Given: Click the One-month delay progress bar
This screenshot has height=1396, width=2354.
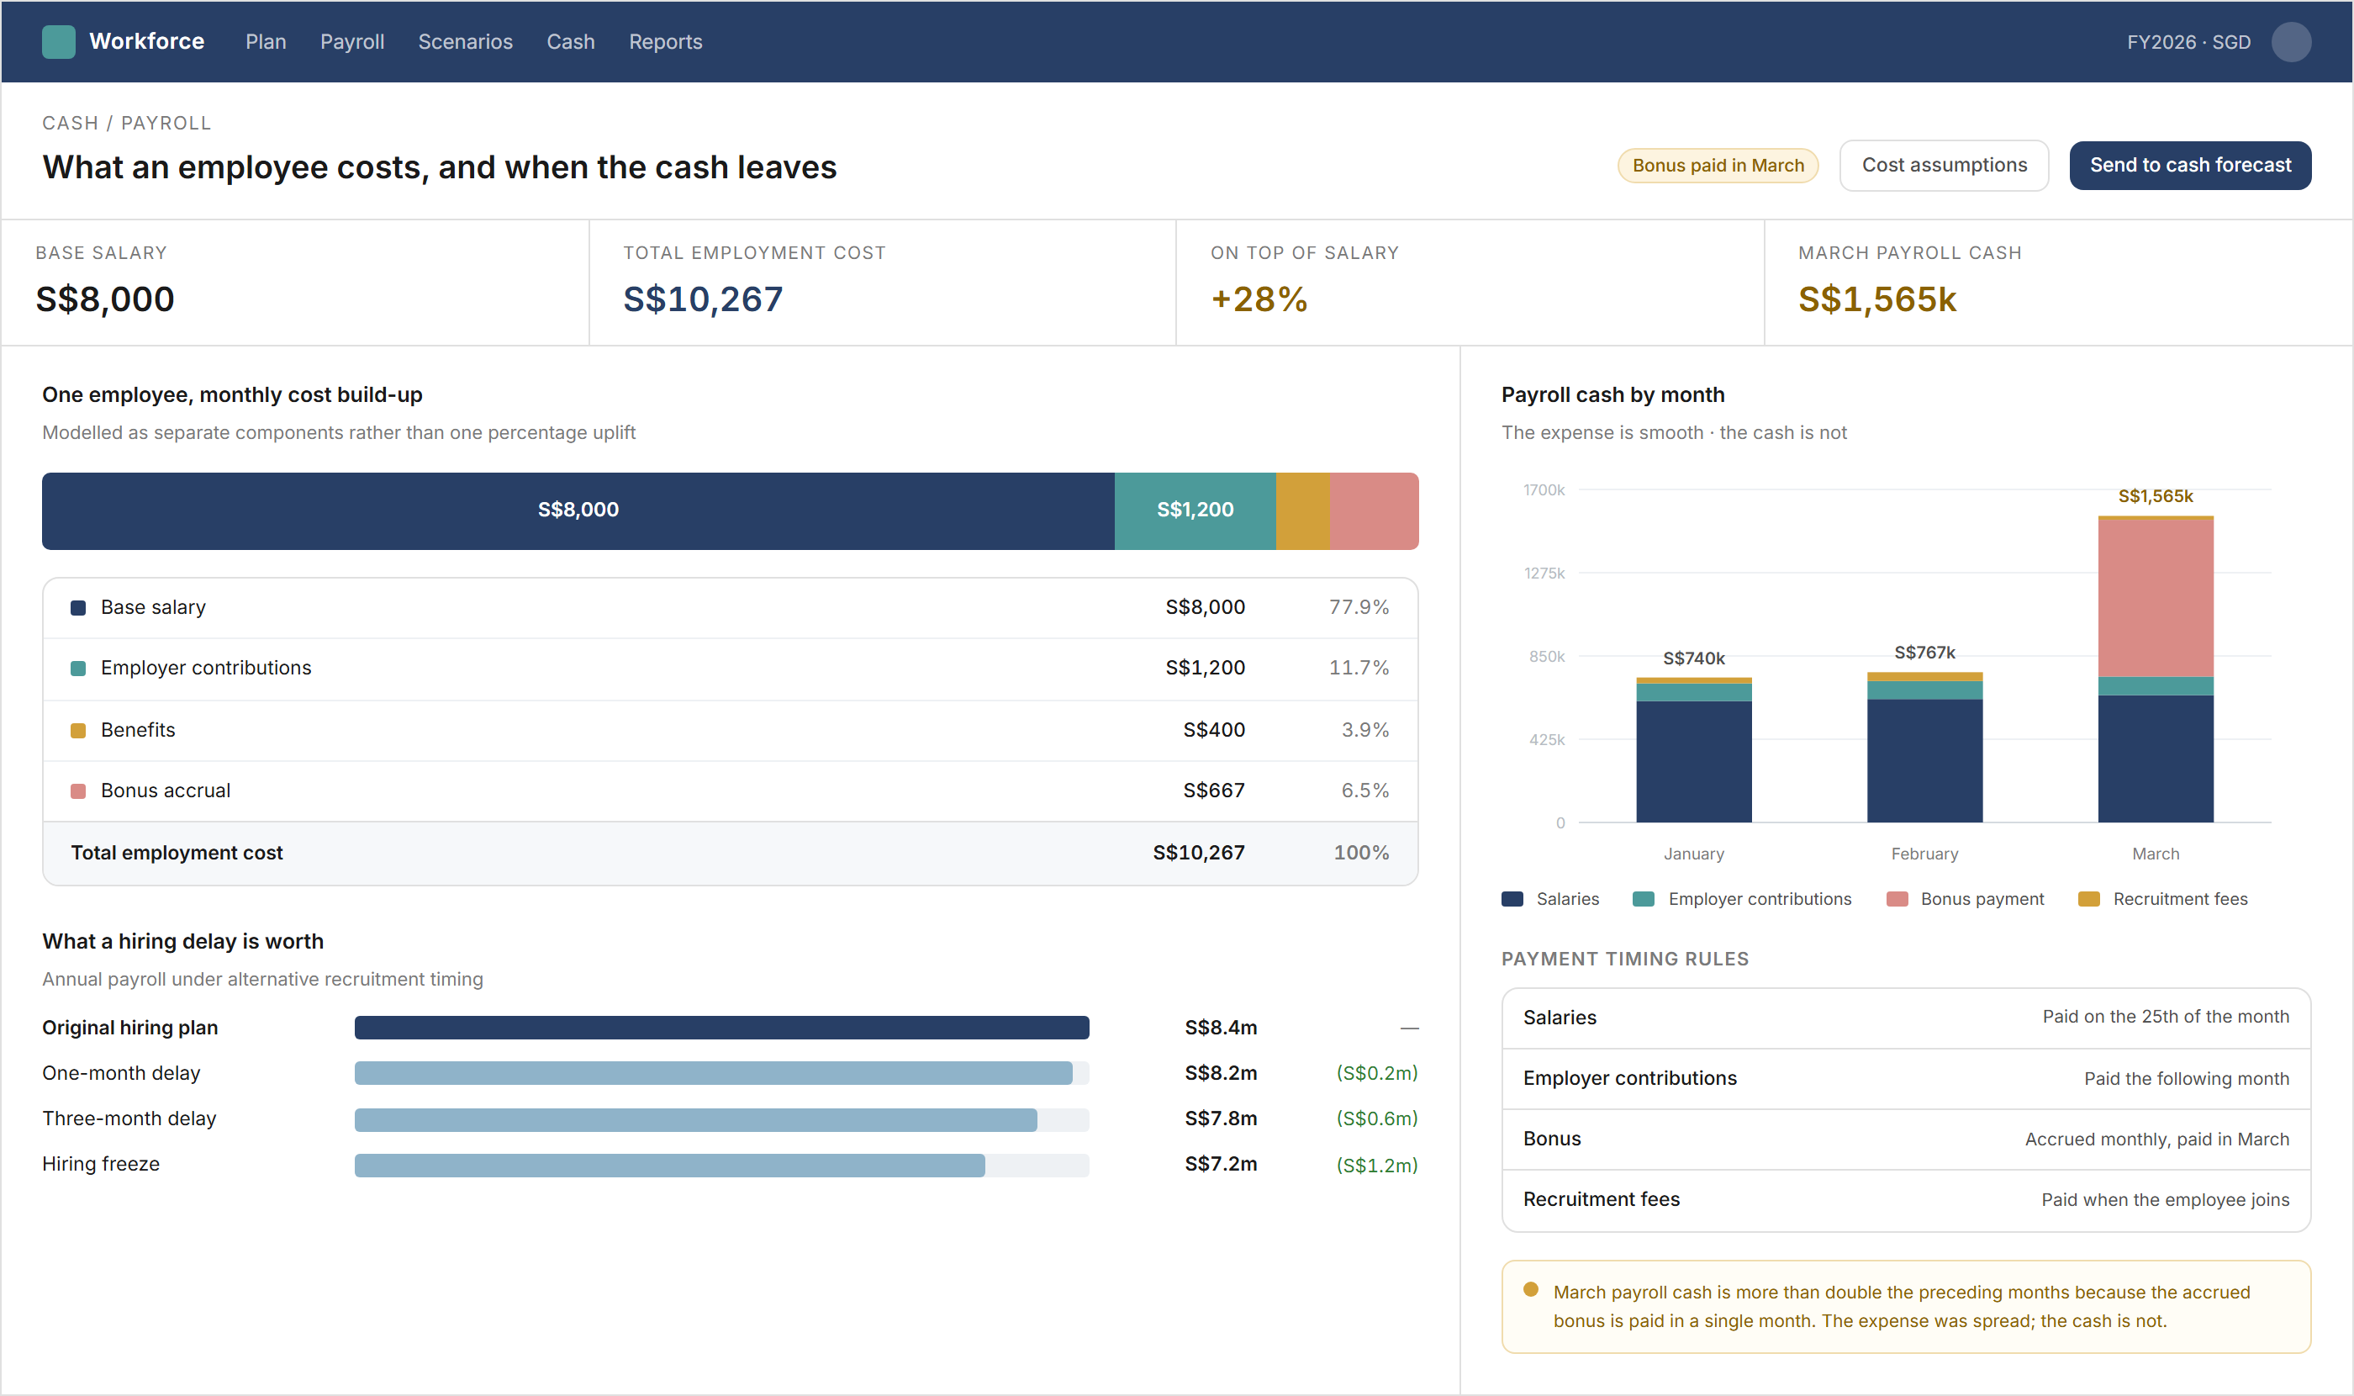Looking at the screenshot, I should tap(721, 1073).
